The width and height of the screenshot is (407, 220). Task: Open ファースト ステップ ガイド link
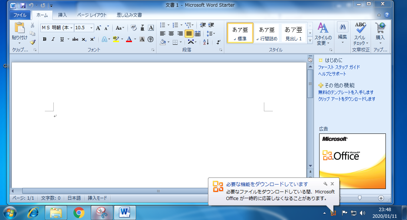339,67
